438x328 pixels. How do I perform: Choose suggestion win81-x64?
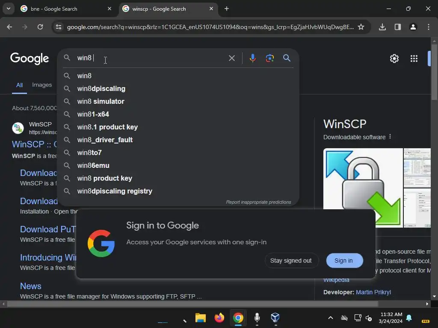(178, 114)
